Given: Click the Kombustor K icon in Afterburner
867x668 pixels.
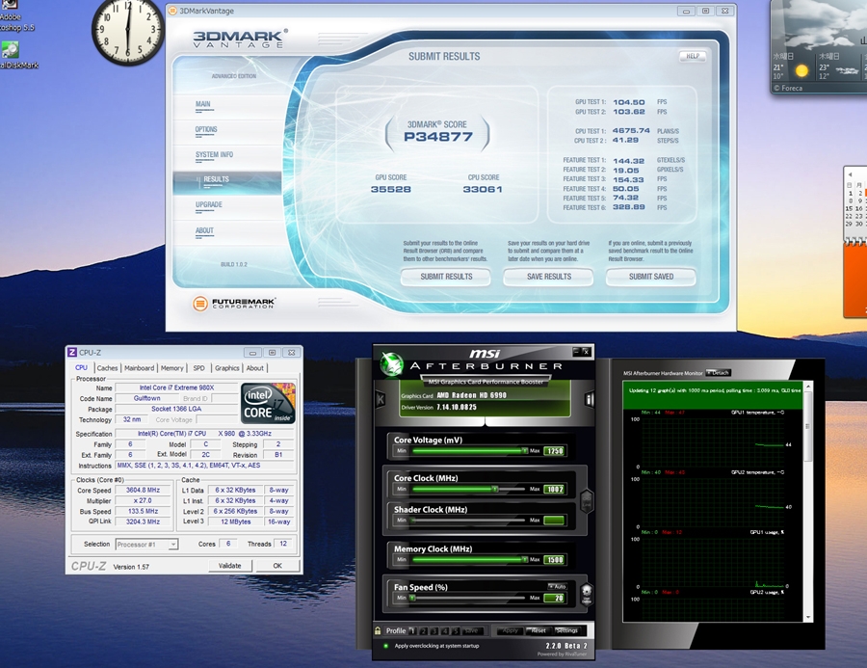Looking at the screenshot, I should click(x=381, y=399).
